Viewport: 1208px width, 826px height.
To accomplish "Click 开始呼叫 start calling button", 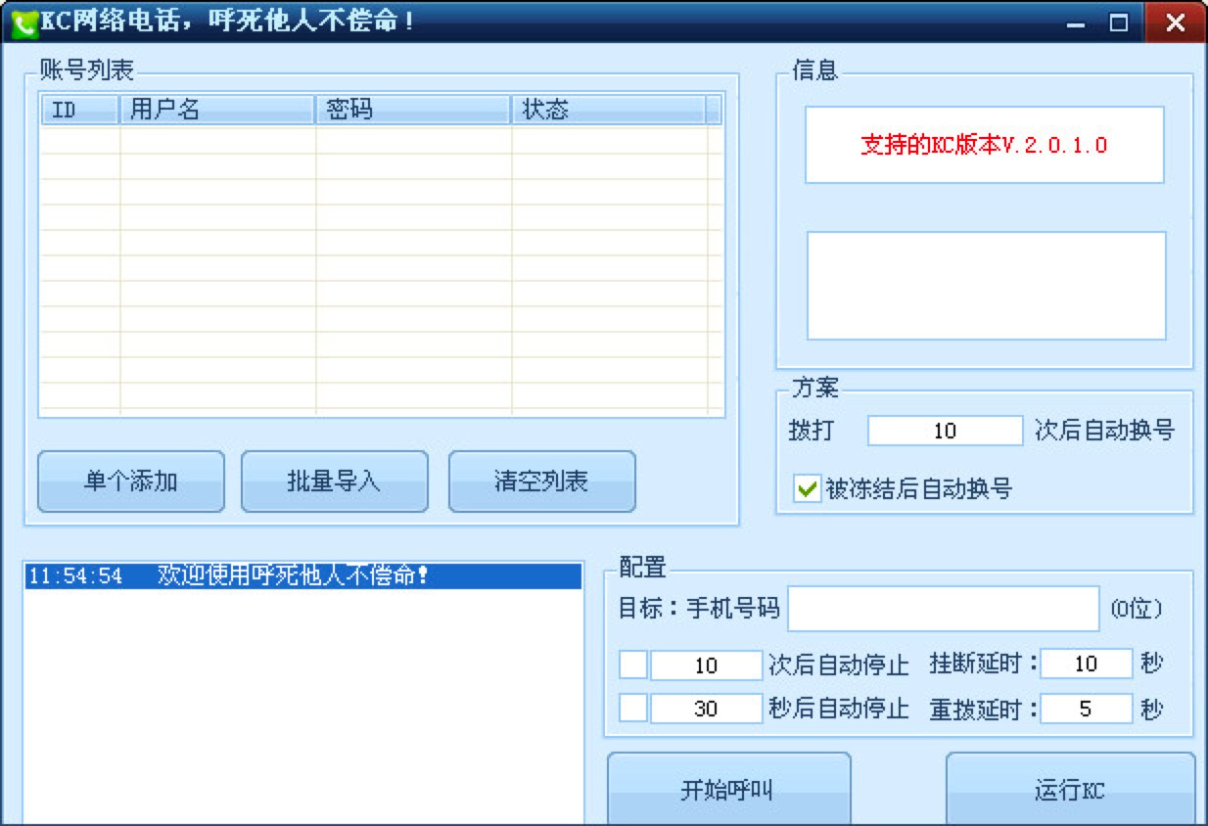I will [728, 789].
